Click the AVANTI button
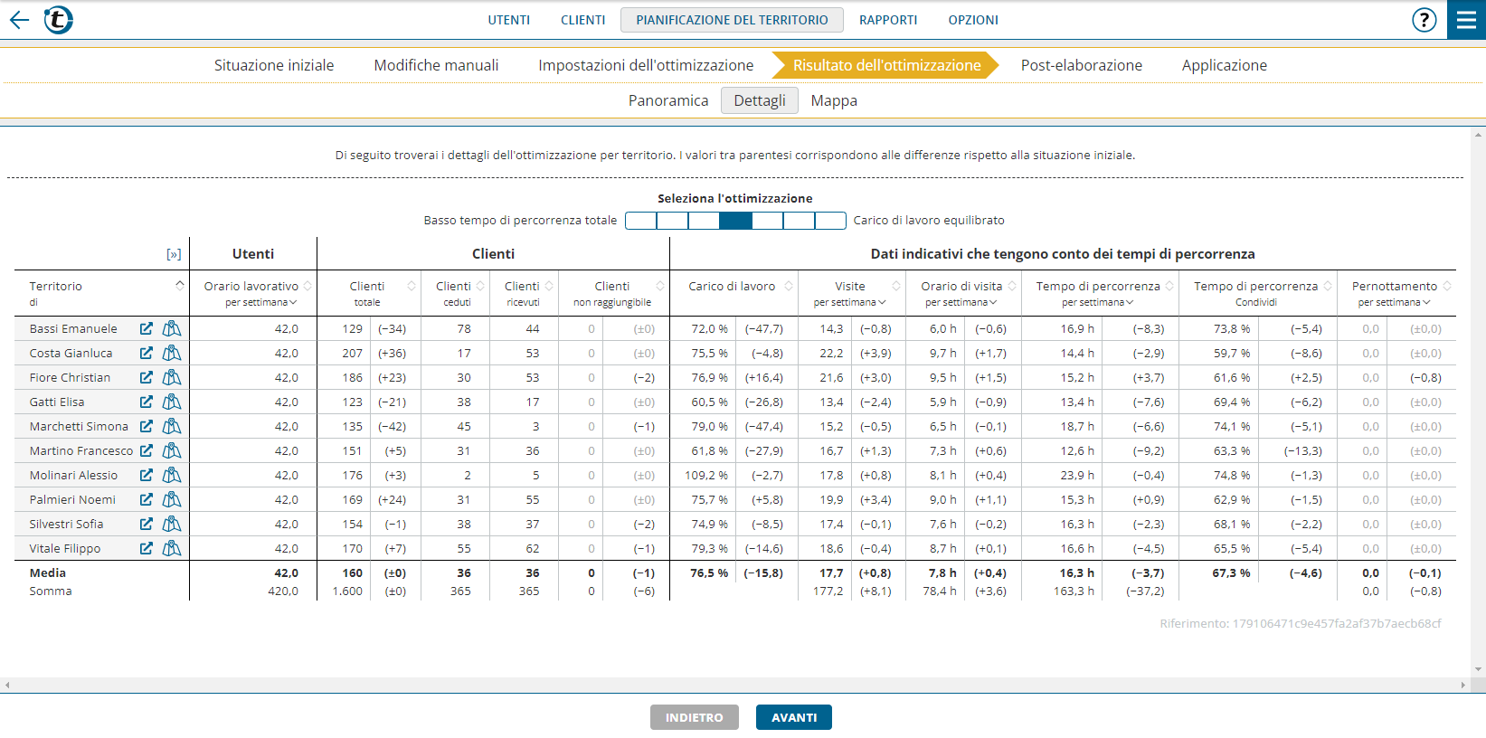 794,717
